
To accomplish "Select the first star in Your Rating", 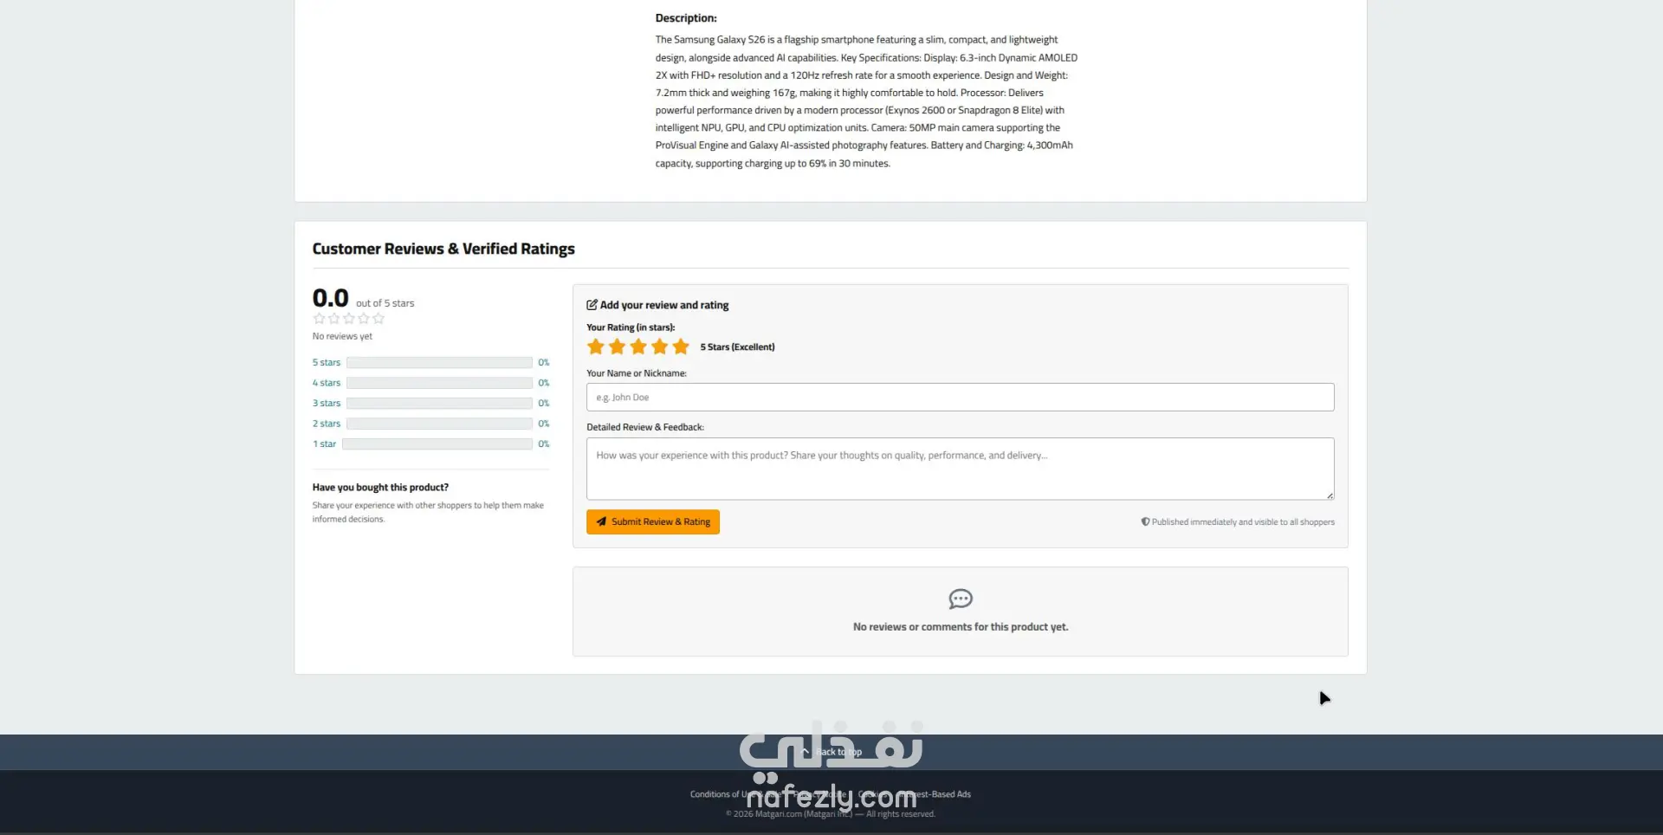I will (595, 346).
